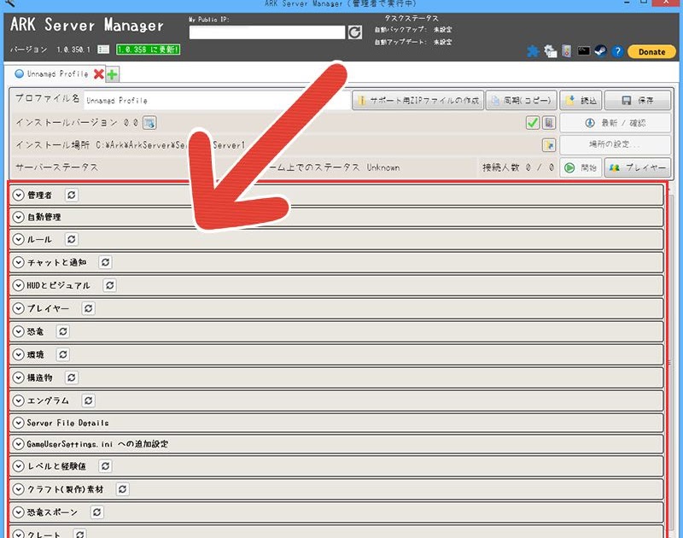Reset the 恐竜スポーン section refresh icon

96,512
